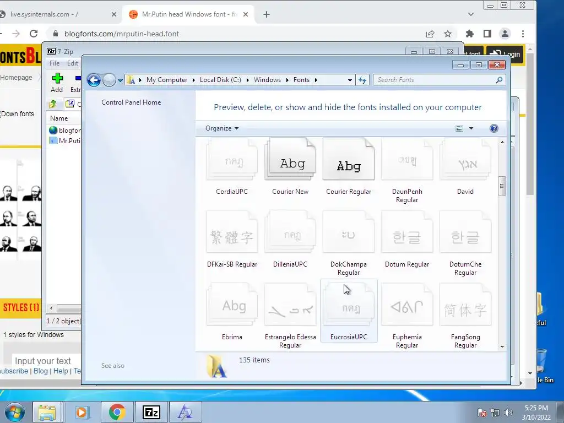The height and width of the screenshot is (423, 564).
Task: Select the David font icon
Action: point(465,160)
